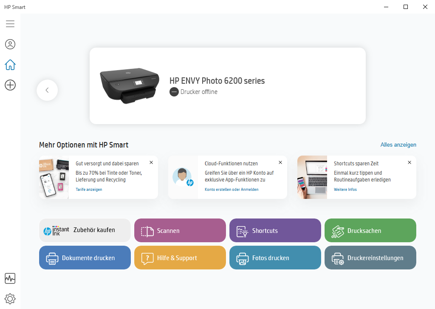Open app settings gear icon
The height and width of the screenshot is (309, 435).
tap(10, 299)
